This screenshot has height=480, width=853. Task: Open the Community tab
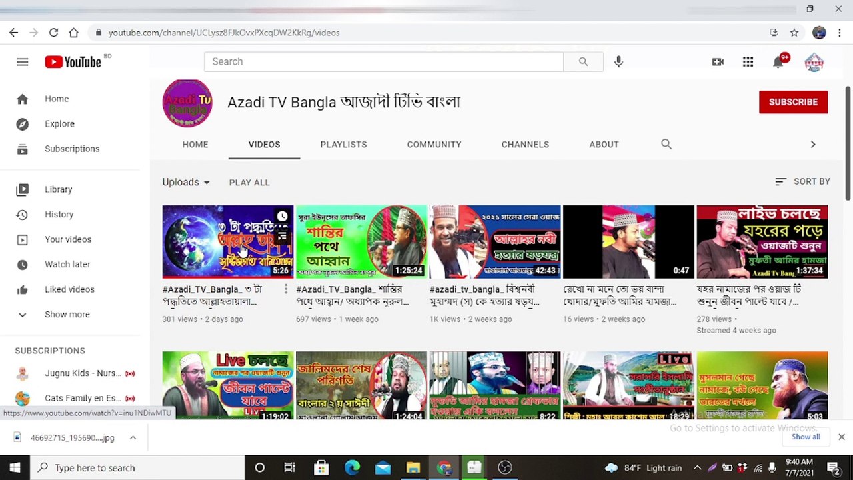[434, 144]
